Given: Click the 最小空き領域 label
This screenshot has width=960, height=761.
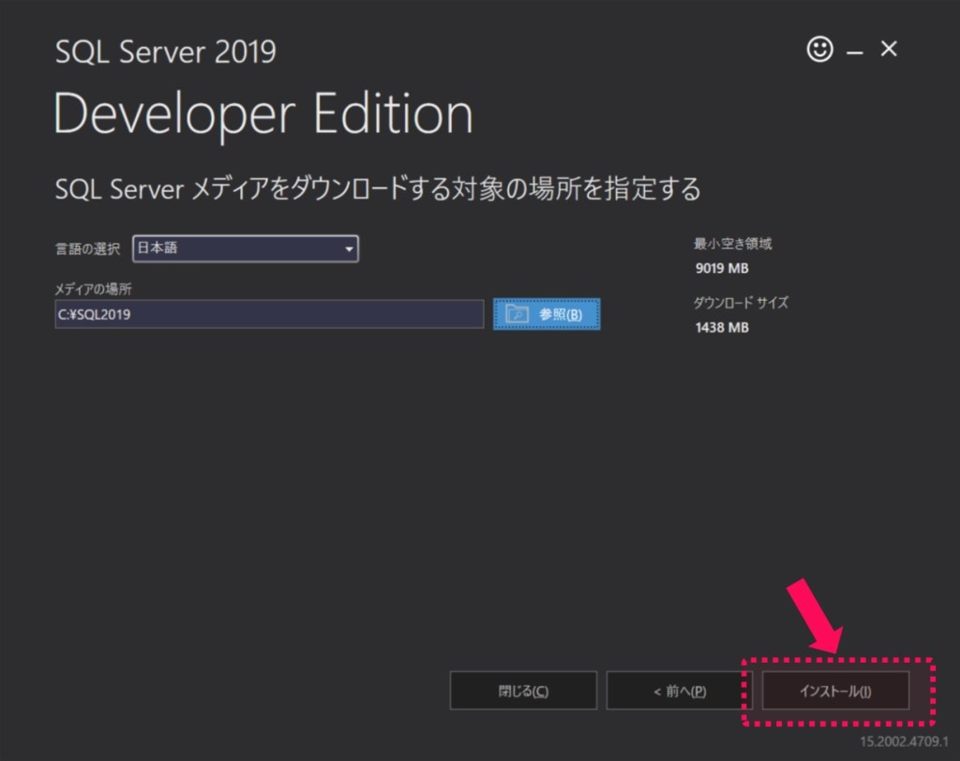Looking at the screenshot, I should (733, 244).
